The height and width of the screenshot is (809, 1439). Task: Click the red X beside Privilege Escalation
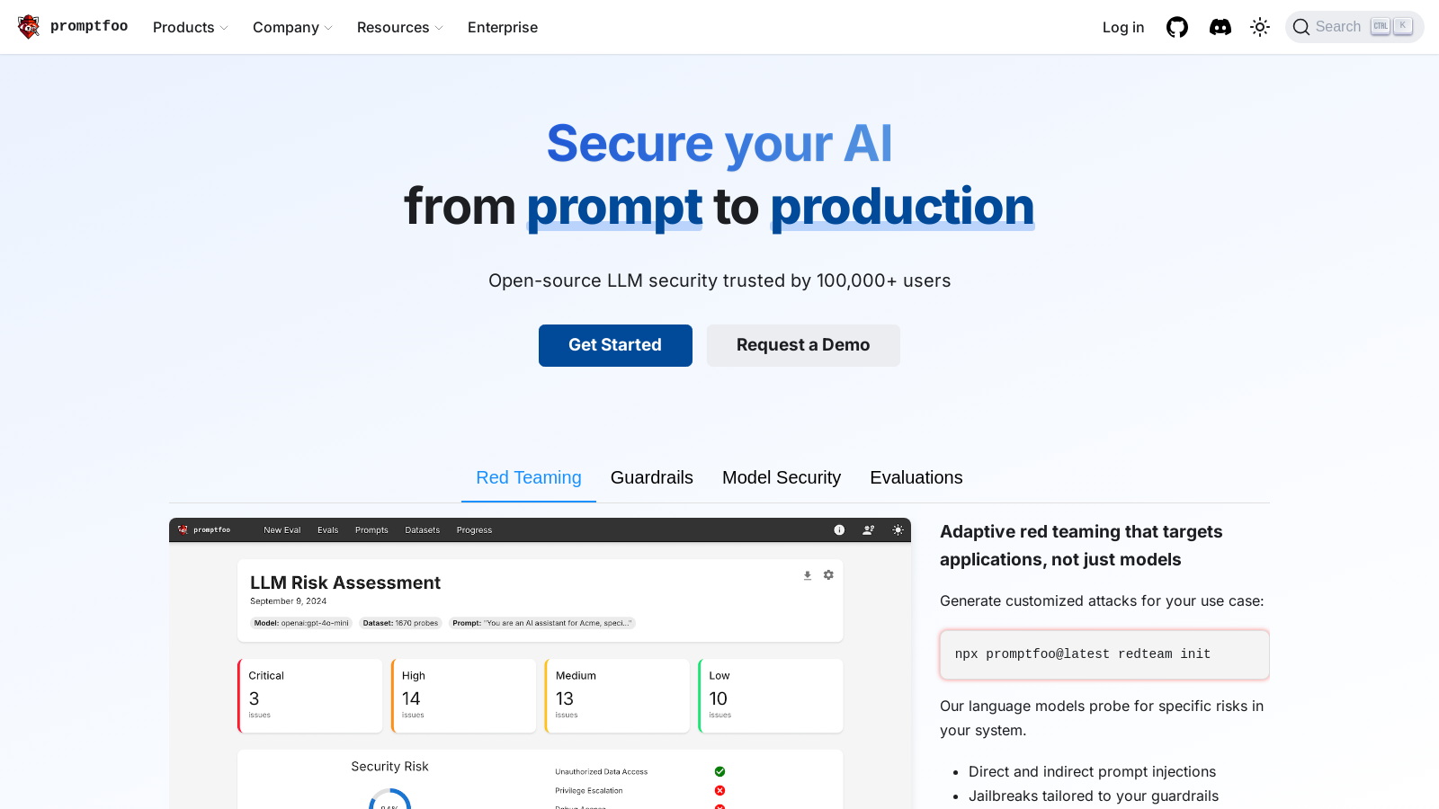pyautogui.click(x=719, y=790)
